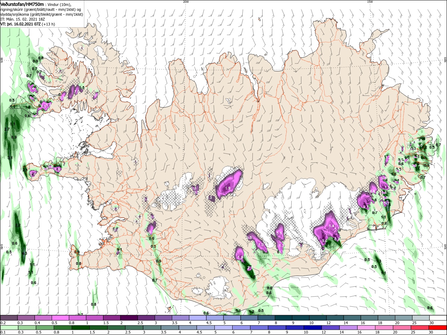Click the title text Veðurstofan/HM750m
The height and width of the screenshot is (335, 447).
(x=22, y=4)
